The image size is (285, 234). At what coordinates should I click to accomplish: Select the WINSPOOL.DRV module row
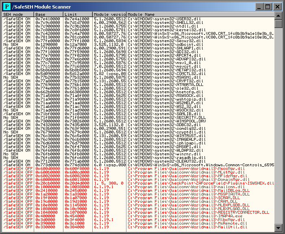click(x=138, y=121)
